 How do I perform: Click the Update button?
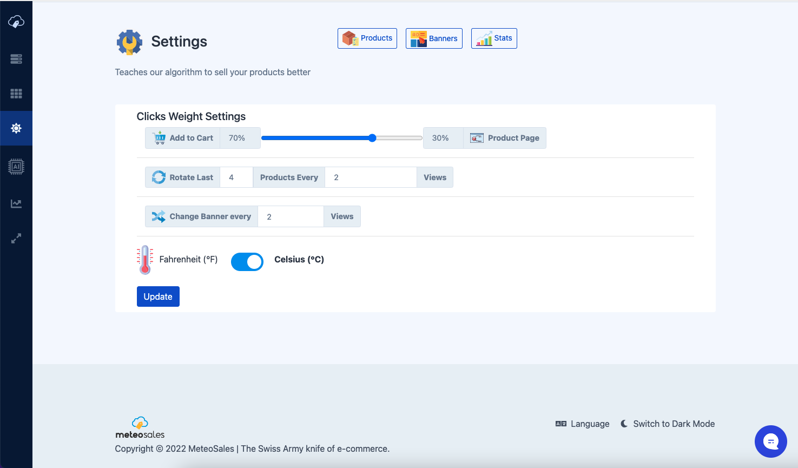(158, 296)
